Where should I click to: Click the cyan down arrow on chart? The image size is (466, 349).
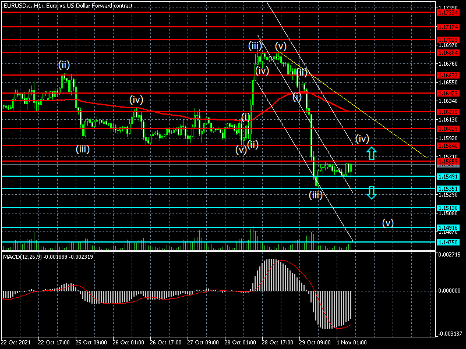click(x=371, y=193)
